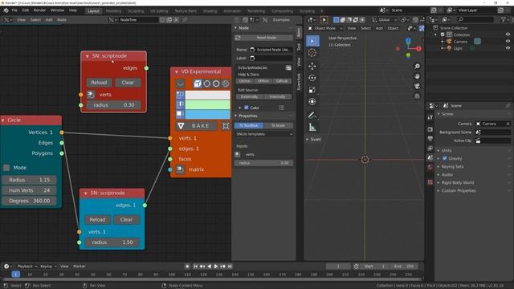Toggle vertex display in VD Experimental
The height and width of the screenshot is (289, 514).
[x=180, y=96]
